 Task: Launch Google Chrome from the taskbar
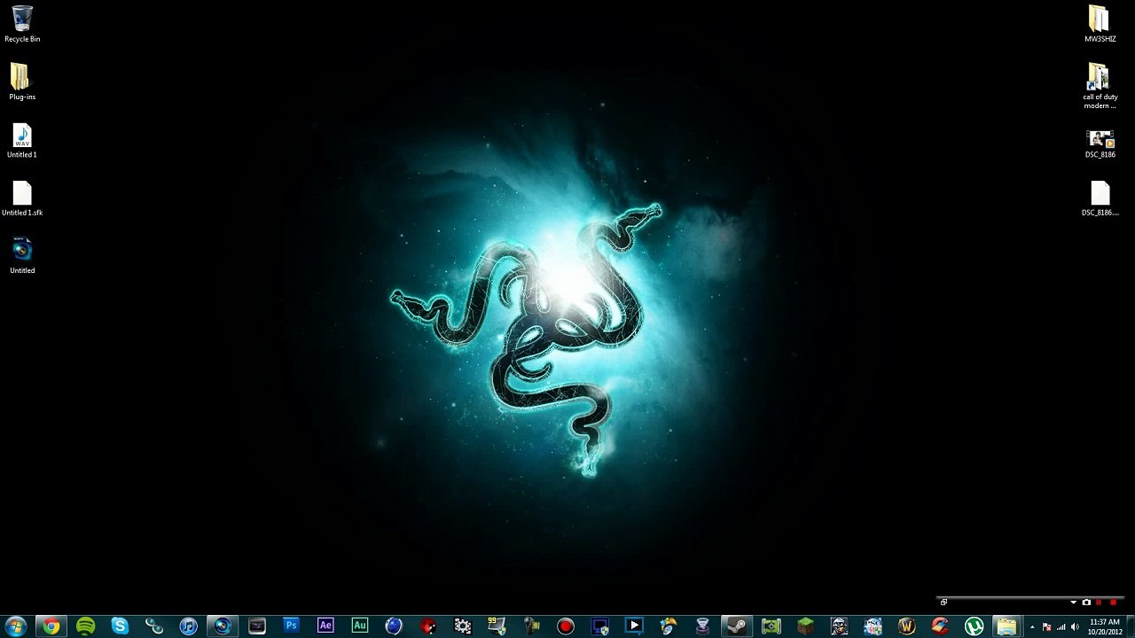(51, 626)
